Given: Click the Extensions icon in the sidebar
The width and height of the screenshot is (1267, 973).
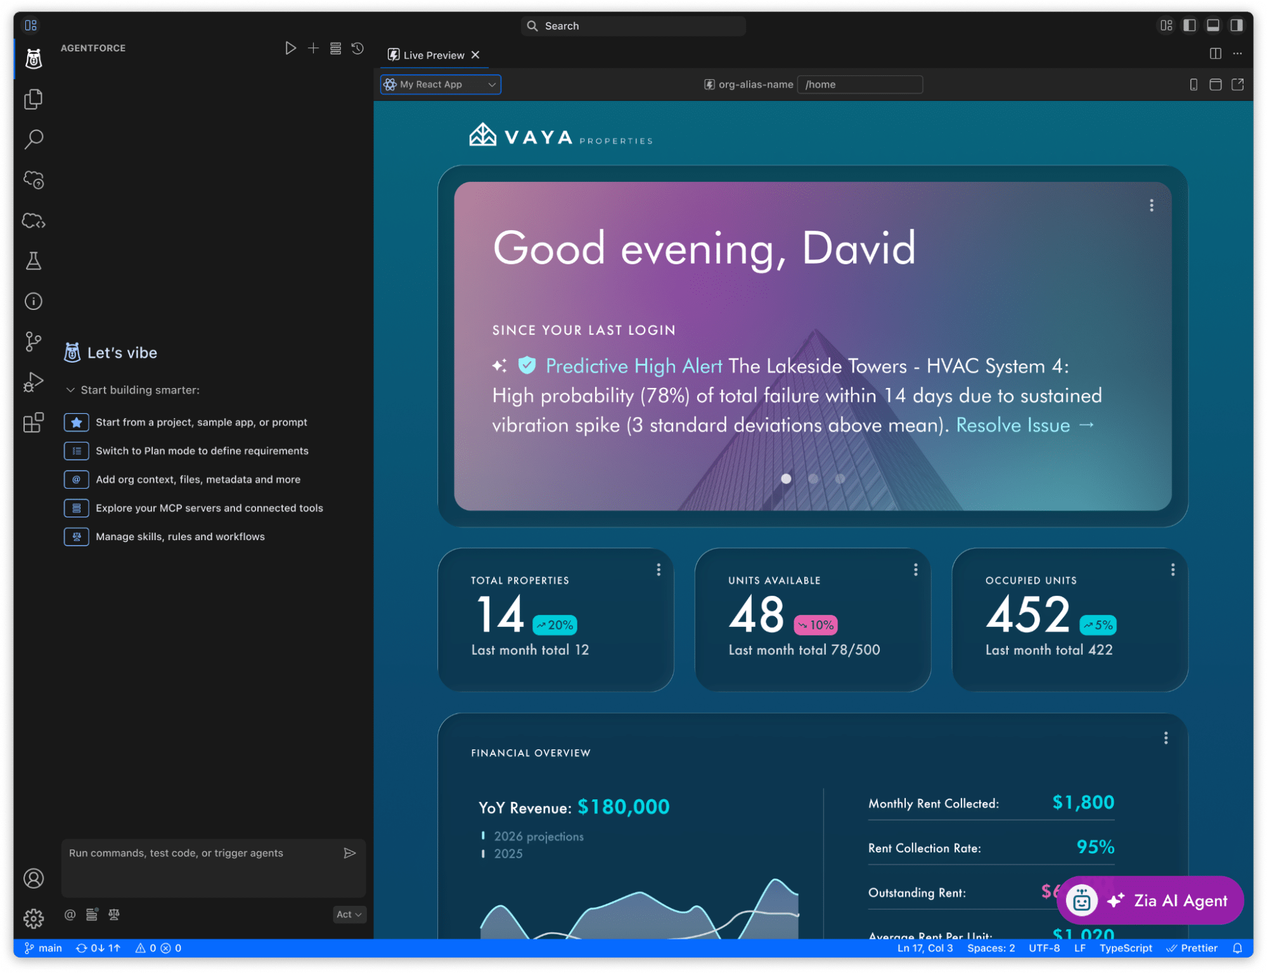Looking at the screenshot, I should tap(33, 423).
